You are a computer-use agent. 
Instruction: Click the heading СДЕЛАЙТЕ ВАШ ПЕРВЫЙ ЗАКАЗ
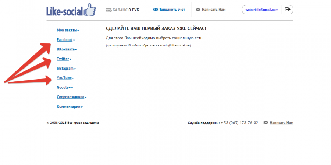coord(156,28)
